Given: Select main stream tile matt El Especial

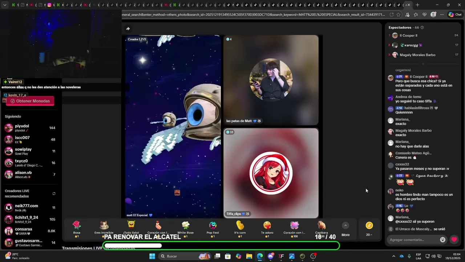Looking at the screenshot, I should 173,127.
